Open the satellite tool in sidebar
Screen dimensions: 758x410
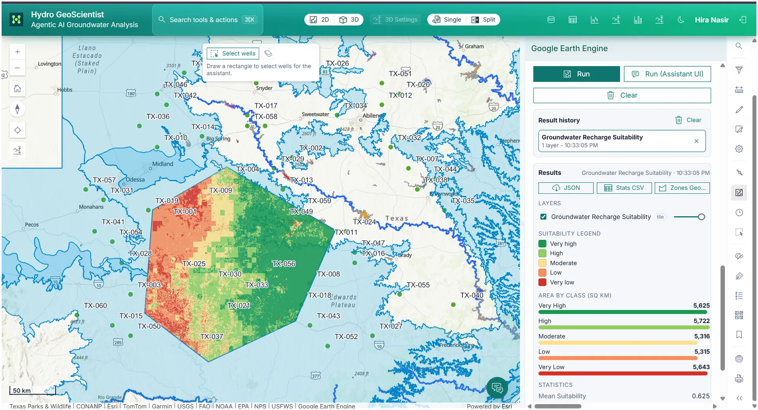coord(739,172)
